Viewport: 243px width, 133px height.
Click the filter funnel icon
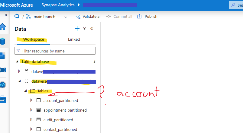click(18, 51)
